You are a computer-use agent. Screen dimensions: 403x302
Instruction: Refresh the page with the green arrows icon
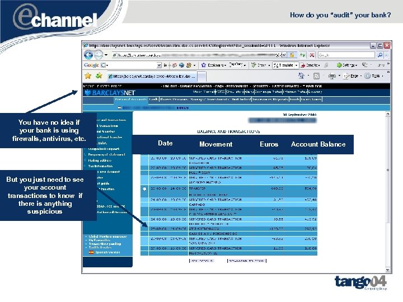coord(302,55)
